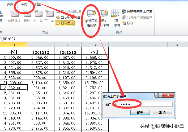Select cell with value 3,656.00

click(95, 57)
